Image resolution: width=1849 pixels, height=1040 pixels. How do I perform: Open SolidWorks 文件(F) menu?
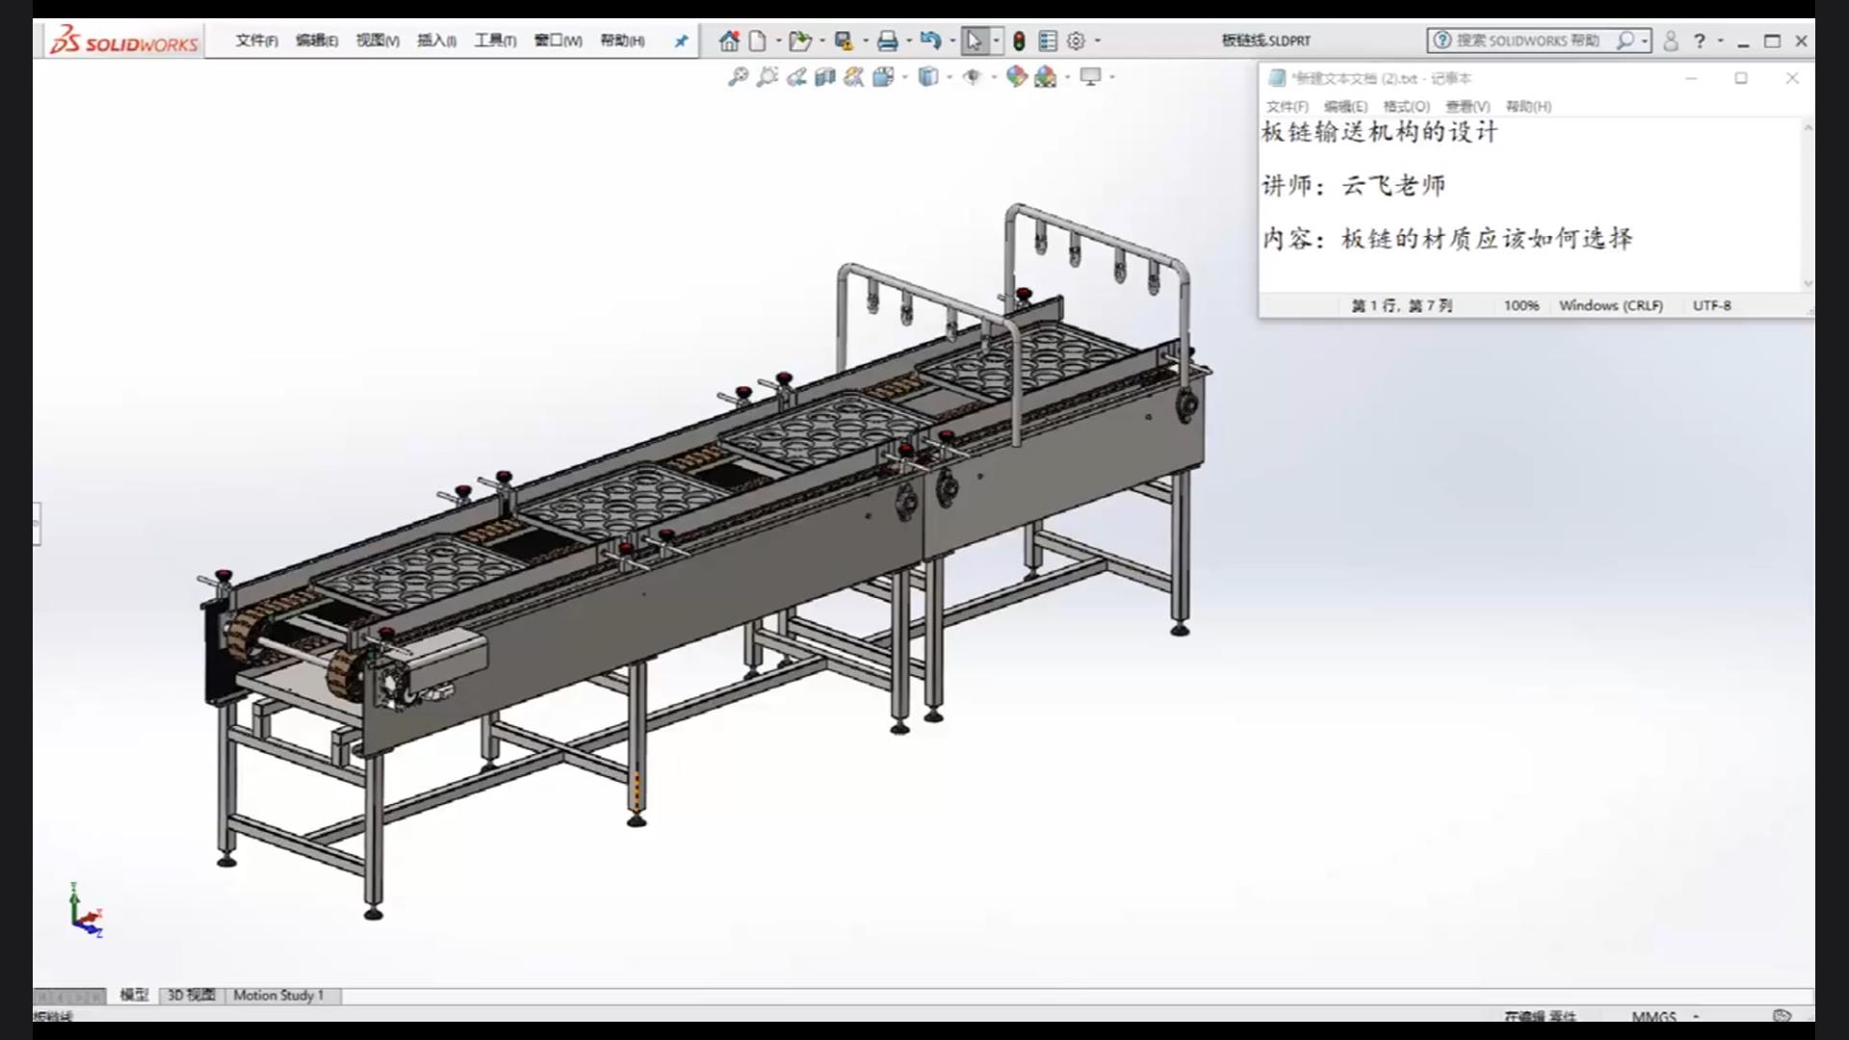point(256,40)
